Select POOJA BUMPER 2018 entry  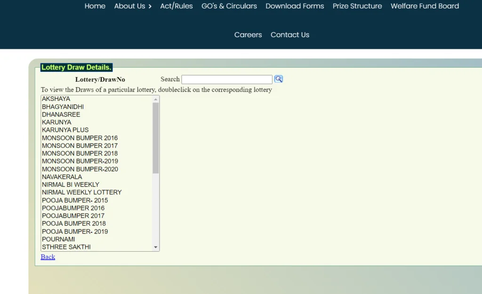[x=96, y=224]
